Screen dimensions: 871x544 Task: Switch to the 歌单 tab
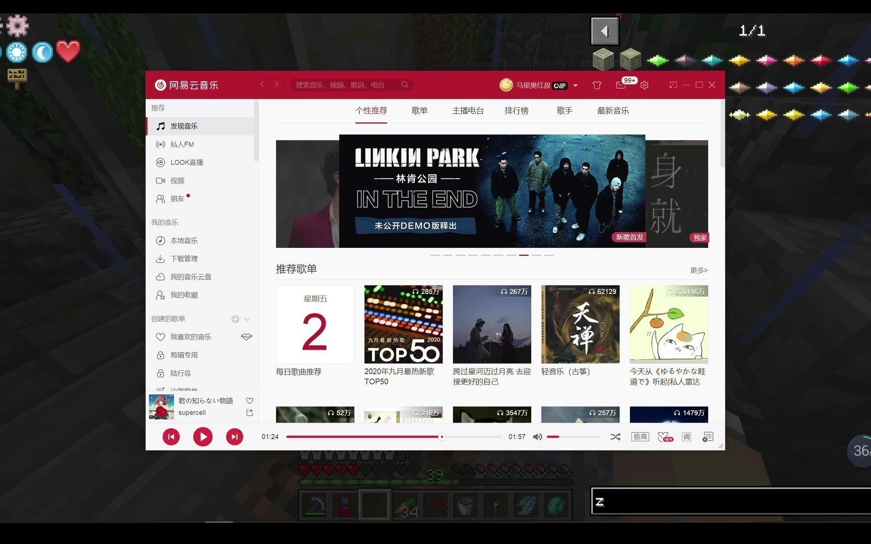tap(419, 110)
